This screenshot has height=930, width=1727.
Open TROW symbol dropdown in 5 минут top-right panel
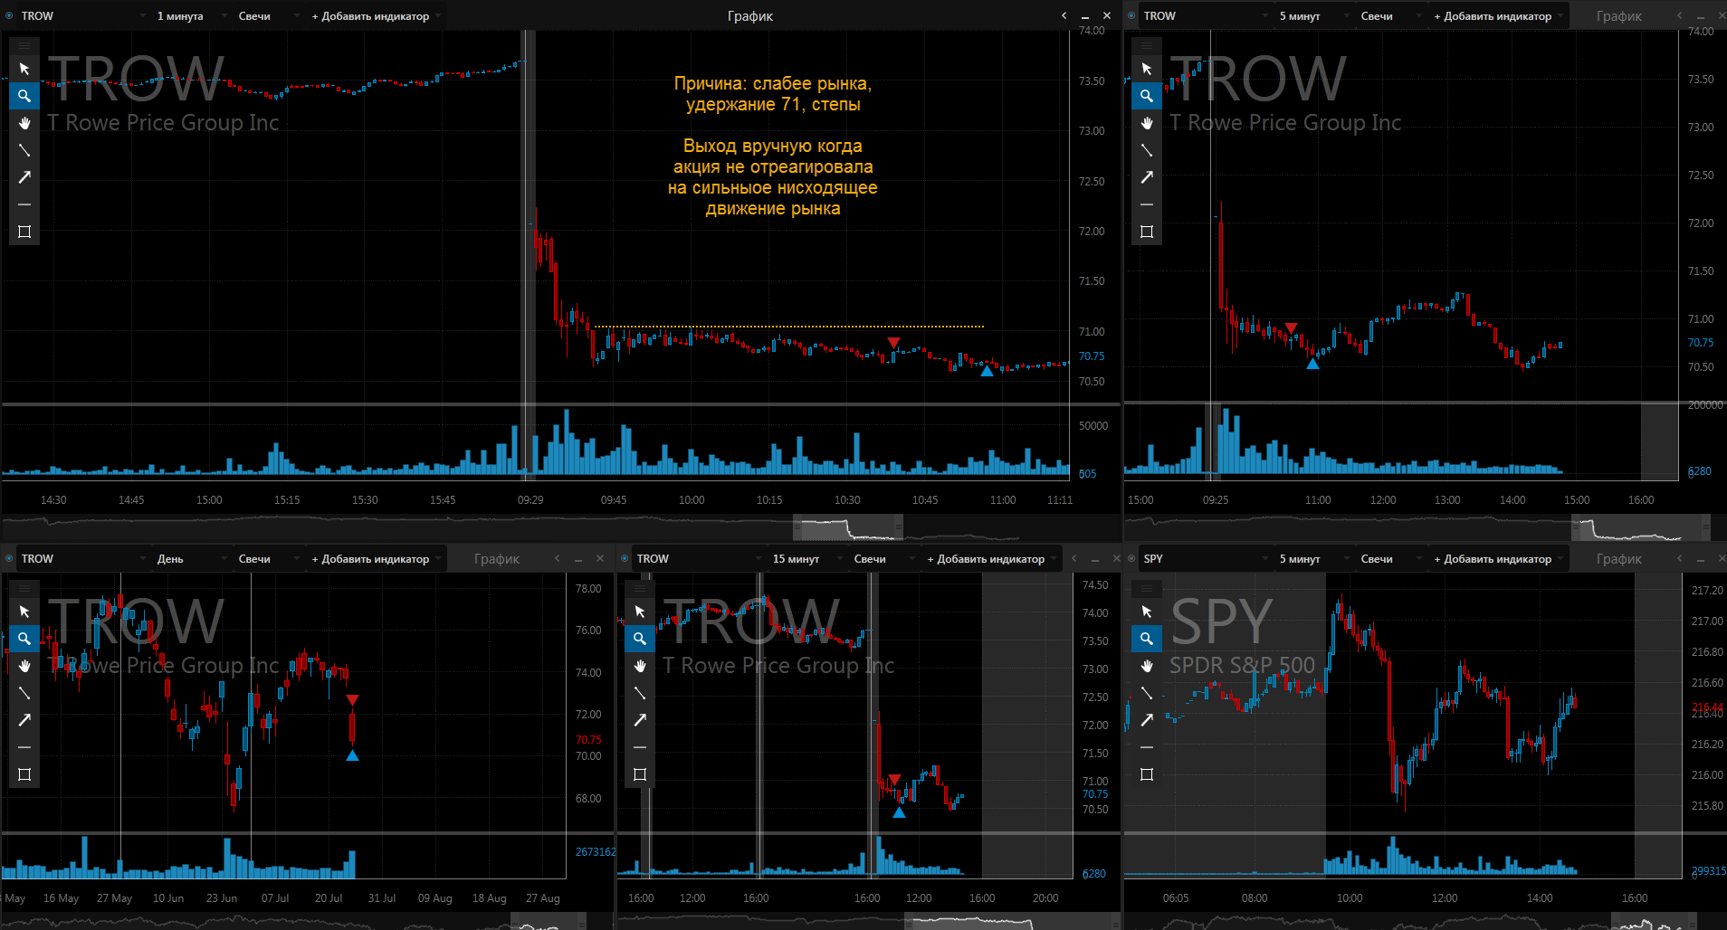point(1206,16)
